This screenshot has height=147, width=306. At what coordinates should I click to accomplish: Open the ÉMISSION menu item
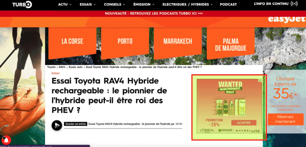142,4
